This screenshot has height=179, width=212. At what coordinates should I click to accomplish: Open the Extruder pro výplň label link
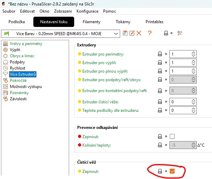(x=99, y=63)
